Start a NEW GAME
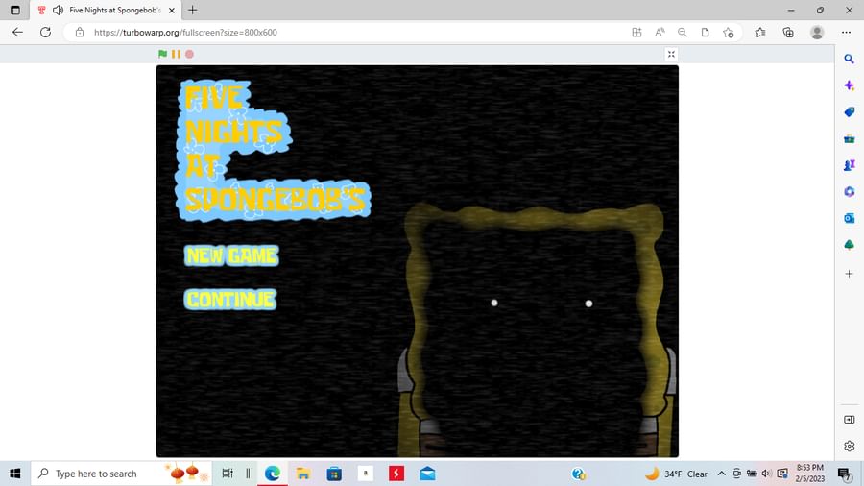 point(231,255)
